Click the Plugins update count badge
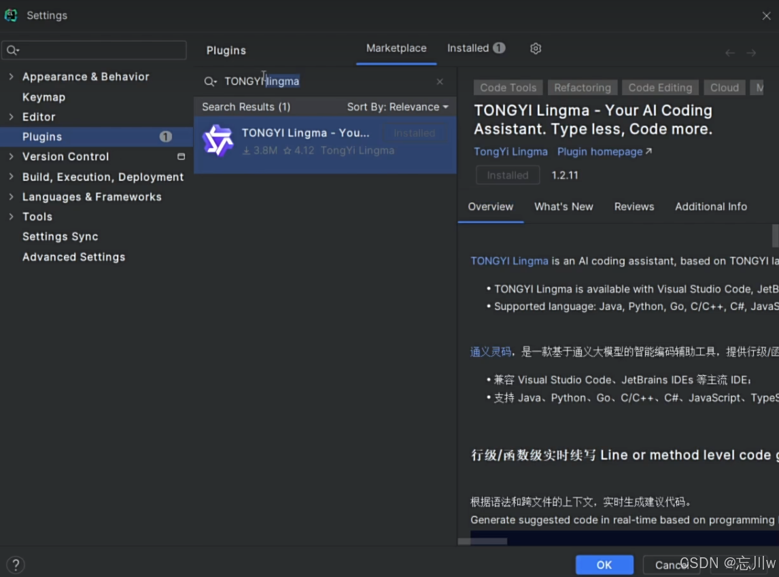This screenshot has width=779, height=577. click(x=165, y=137)
